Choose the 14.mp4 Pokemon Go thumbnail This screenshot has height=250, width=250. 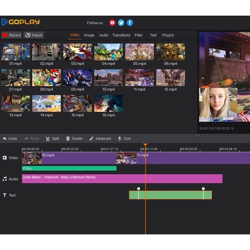46,104
